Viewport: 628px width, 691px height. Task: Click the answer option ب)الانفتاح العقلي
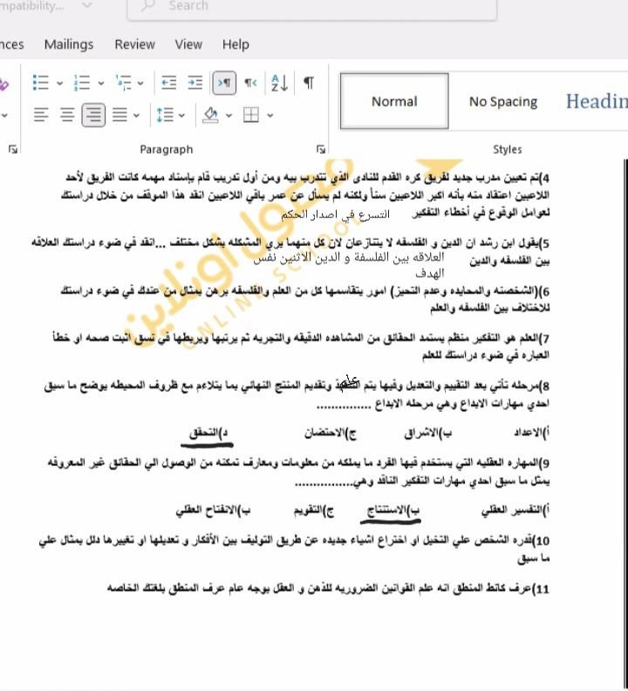click(x=213, y=510)
